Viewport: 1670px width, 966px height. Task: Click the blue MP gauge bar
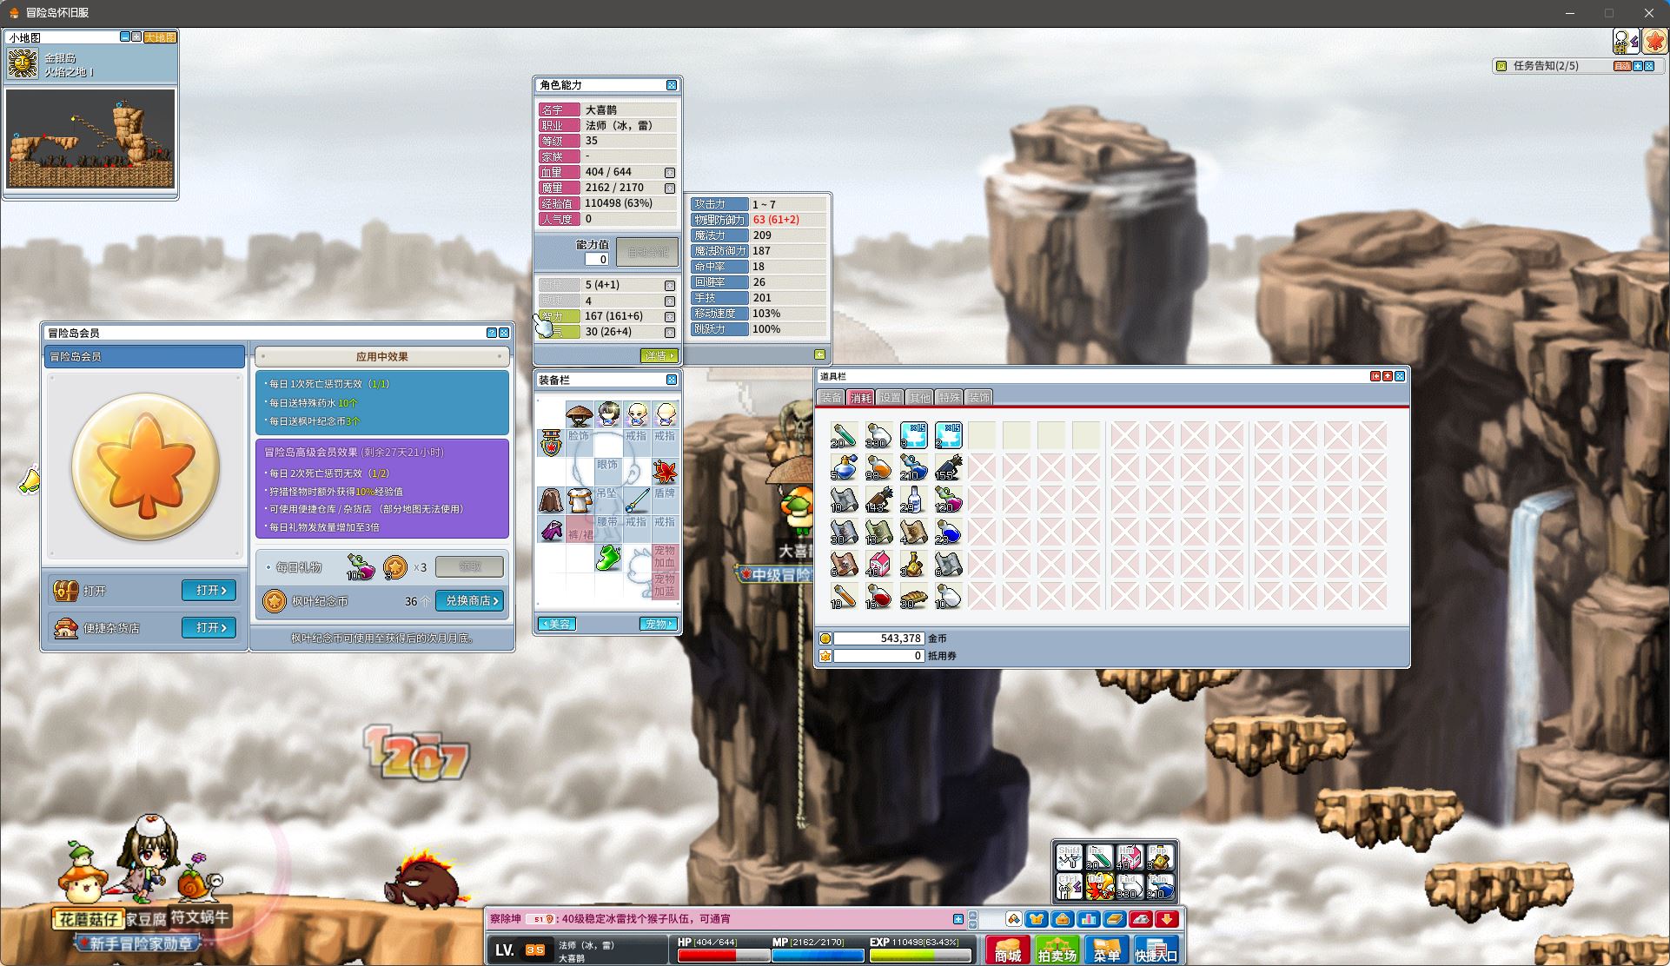tap(818, 956)
